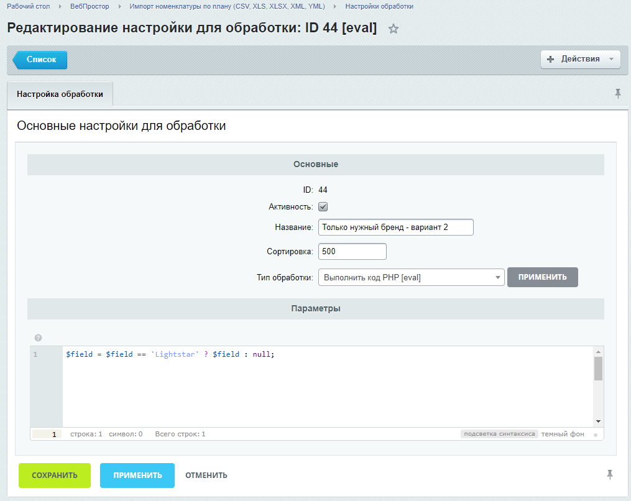Open ВебПростор breadcrumb link

90,6
